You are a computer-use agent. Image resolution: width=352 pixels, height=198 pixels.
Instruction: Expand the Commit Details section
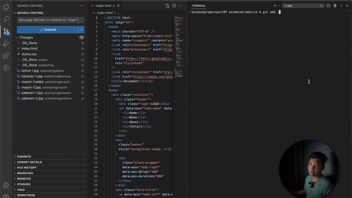(x=29, y=162)
